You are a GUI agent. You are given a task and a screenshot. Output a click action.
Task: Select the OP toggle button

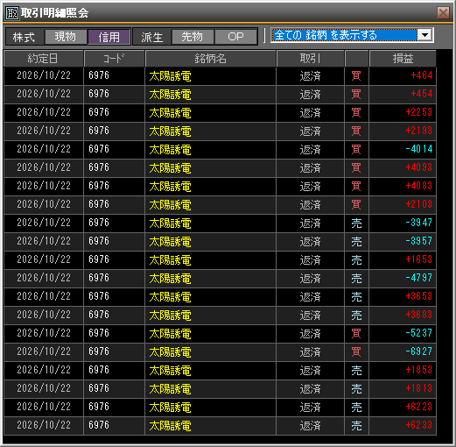coord(235,37)
